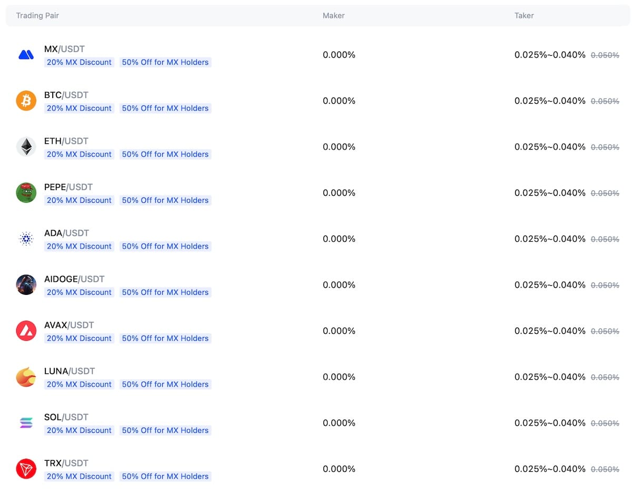This screenshot has height=495, width=632.
Task: Open the BTC/USDT trading pair
Action: pos(66,95)
